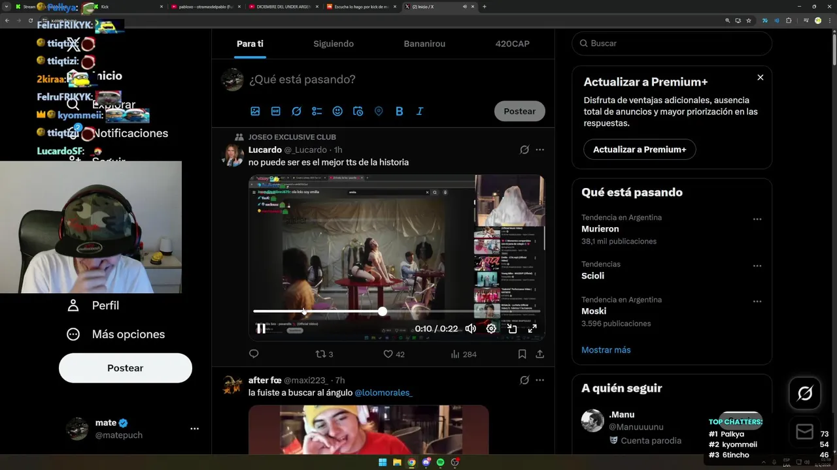Open Spotify from the taskbar

pos(440,462)
